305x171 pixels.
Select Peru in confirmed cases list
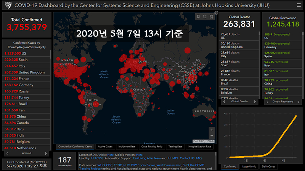26,129
